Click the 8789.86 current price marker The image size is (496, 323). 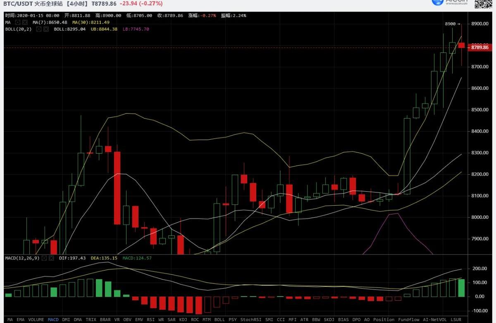(x=479, y=48)
